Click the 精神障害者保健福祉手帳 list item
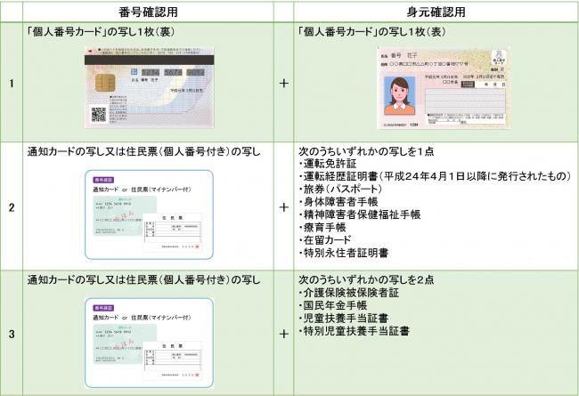Image resolution: width=579 pixels, height=396 pixels. tap(360, 214)
